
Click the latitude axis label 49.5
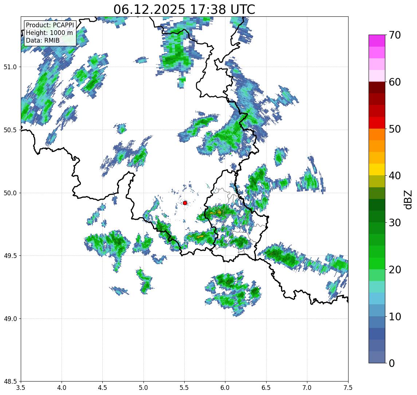10,255
